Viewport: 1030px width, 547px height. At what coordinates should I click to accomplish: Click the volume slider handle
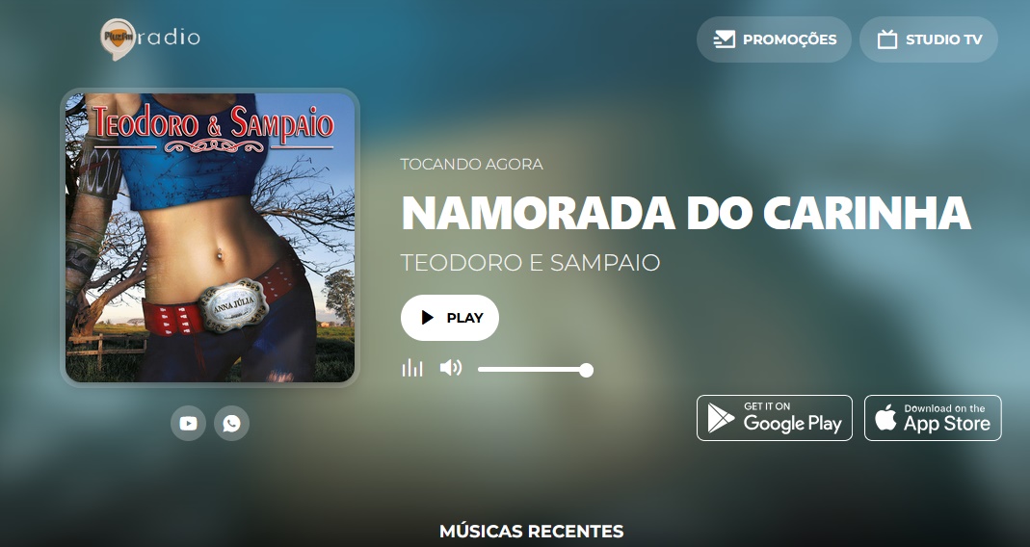point(587,371)
